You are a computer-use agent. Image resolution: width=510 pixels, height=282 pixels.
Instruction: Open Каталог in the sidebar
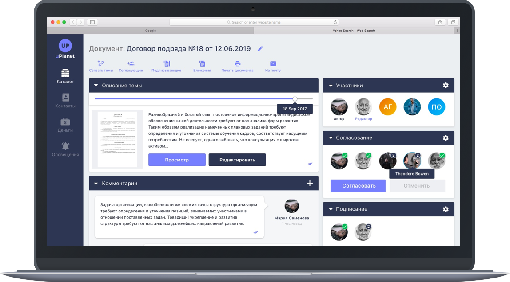(65, 76)
